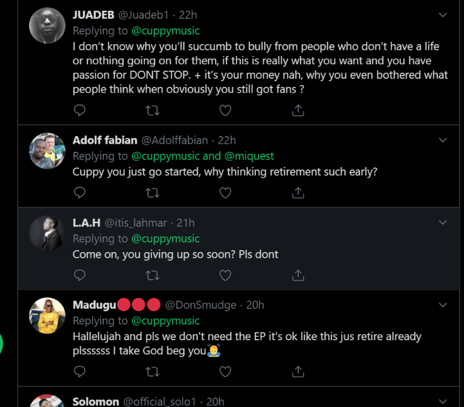Open more options chevron on Madugu's tweet
The height and width of the screenshot is (407, 464).
click(x=443, y=305)
